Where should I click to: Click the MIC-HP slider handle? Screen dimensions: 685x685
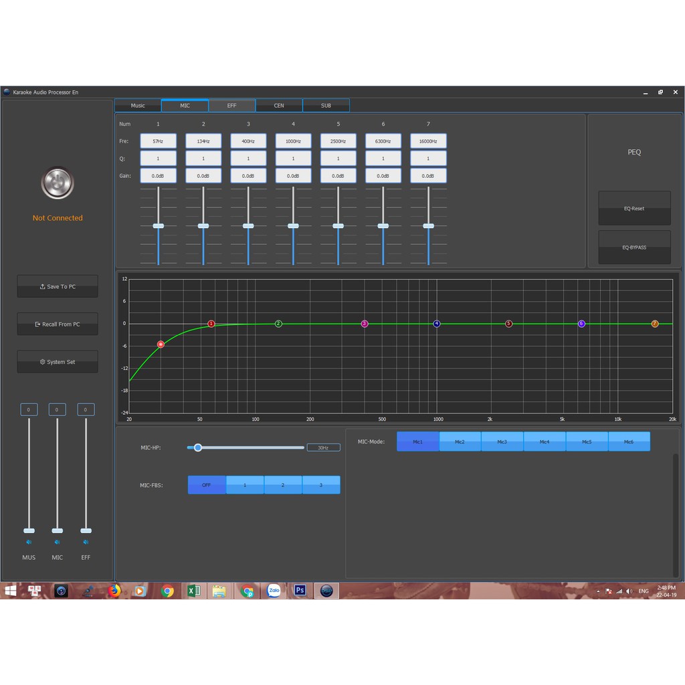pos(198,448)
